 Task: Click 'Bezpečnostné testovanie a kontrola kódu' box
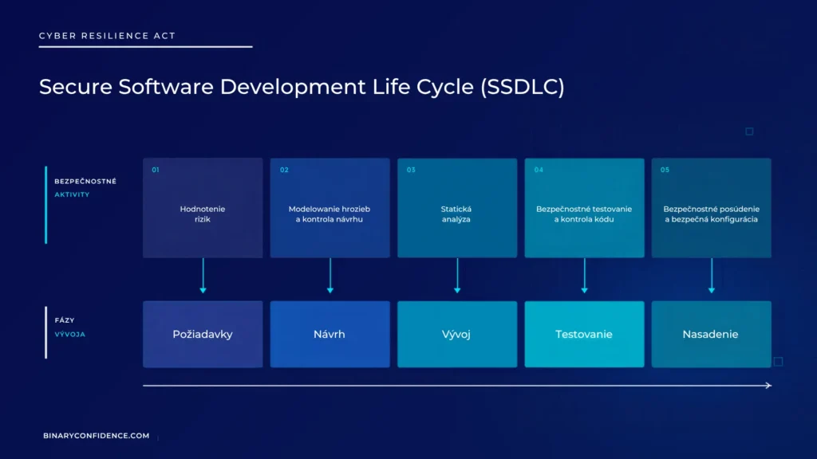pos(584,208)
